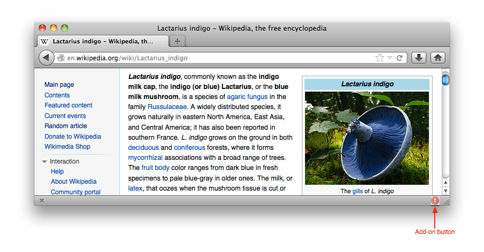Follow the mycorrhizal link
Screen dimensions: 484x252
point(145,158)
